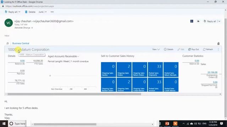Open the Posted Sales Return Receipts tile

(171, 69)
